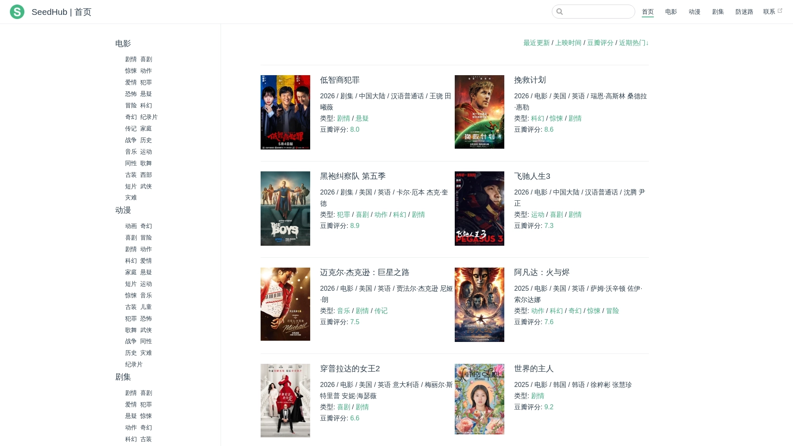Open 阿凡达：火与烬 title link
This screenshot has width=793, height=446.
pyautogui.click(x=541, y=273)
